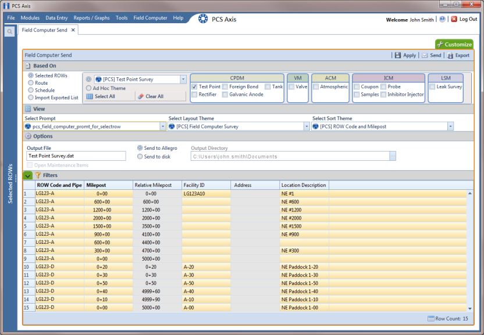Click the Output Directory browse button
The height and width of the screenshot is (335, 484).
tap(392, 156)
